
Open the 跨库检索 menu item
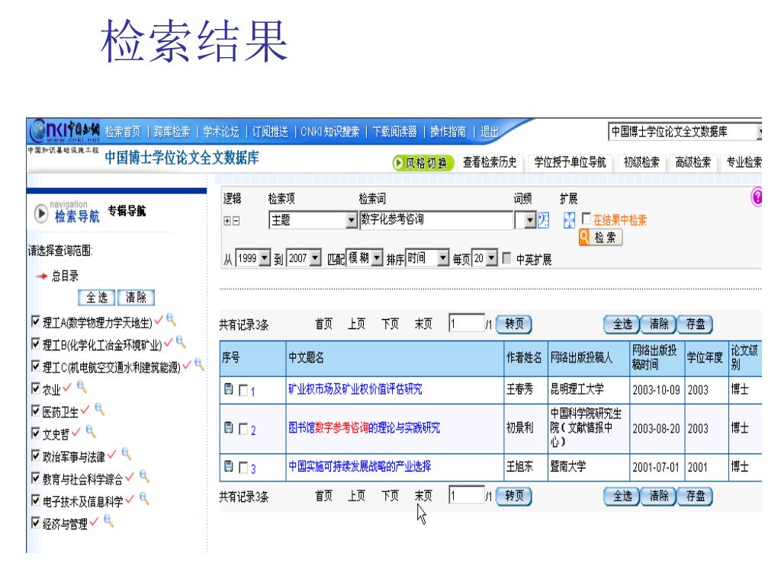tap(172, 131)
